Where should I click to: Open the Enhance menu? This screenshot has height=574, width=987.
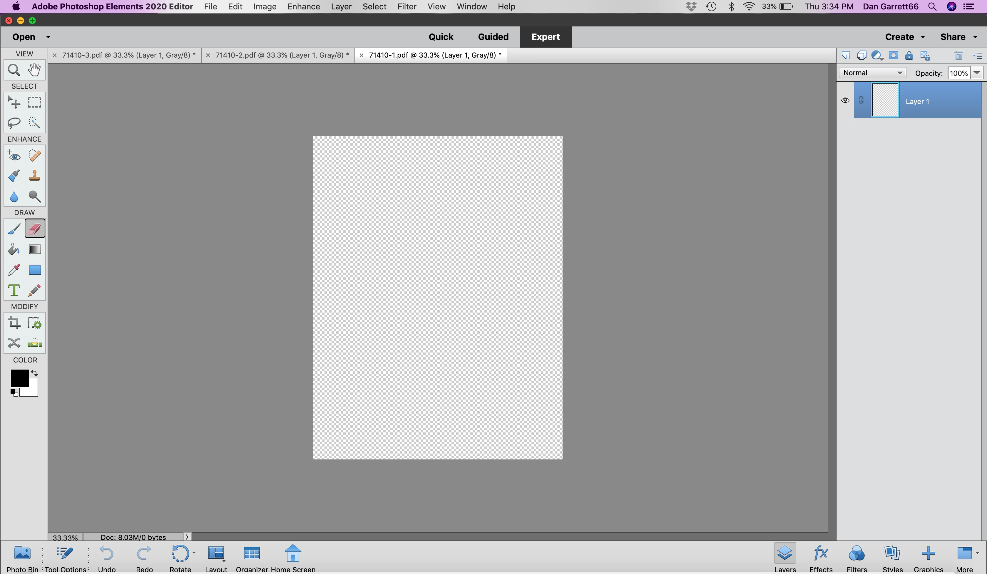[304, 7]
